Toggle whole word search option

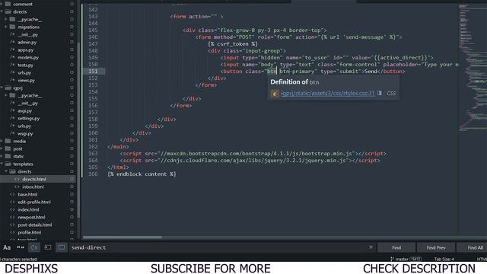[x=21, y=247]
